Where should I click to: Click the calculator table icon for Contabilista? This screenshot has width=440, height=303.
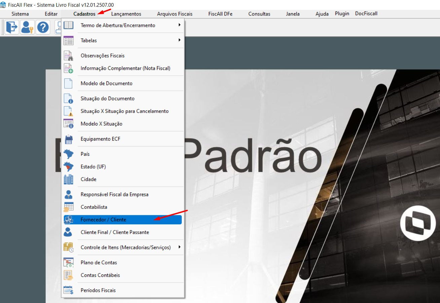click(x=69, y=207)
